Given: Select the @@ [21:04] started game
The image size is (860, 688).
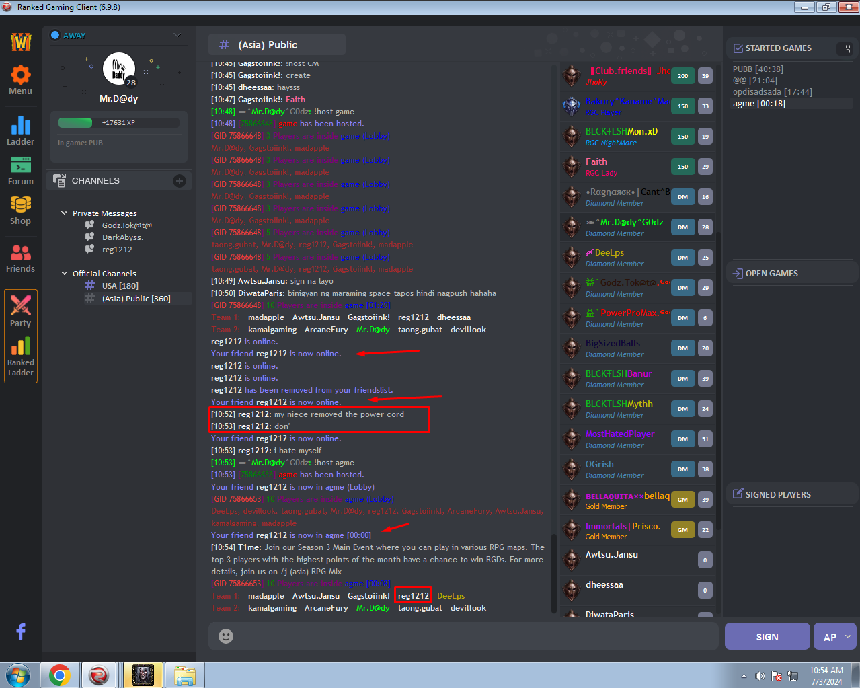Looking at the screenshot, I should pyautogui.click(x=755, y=81).
